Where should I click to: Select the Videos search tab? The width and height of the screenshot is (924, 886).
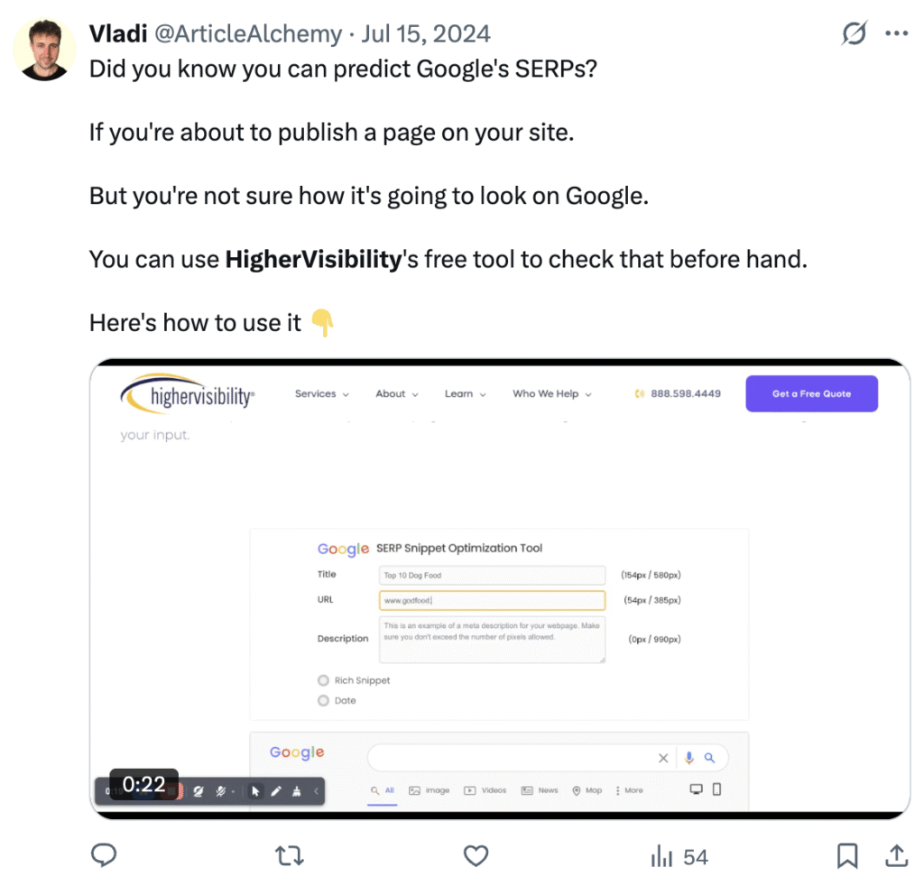pos(485,790)
